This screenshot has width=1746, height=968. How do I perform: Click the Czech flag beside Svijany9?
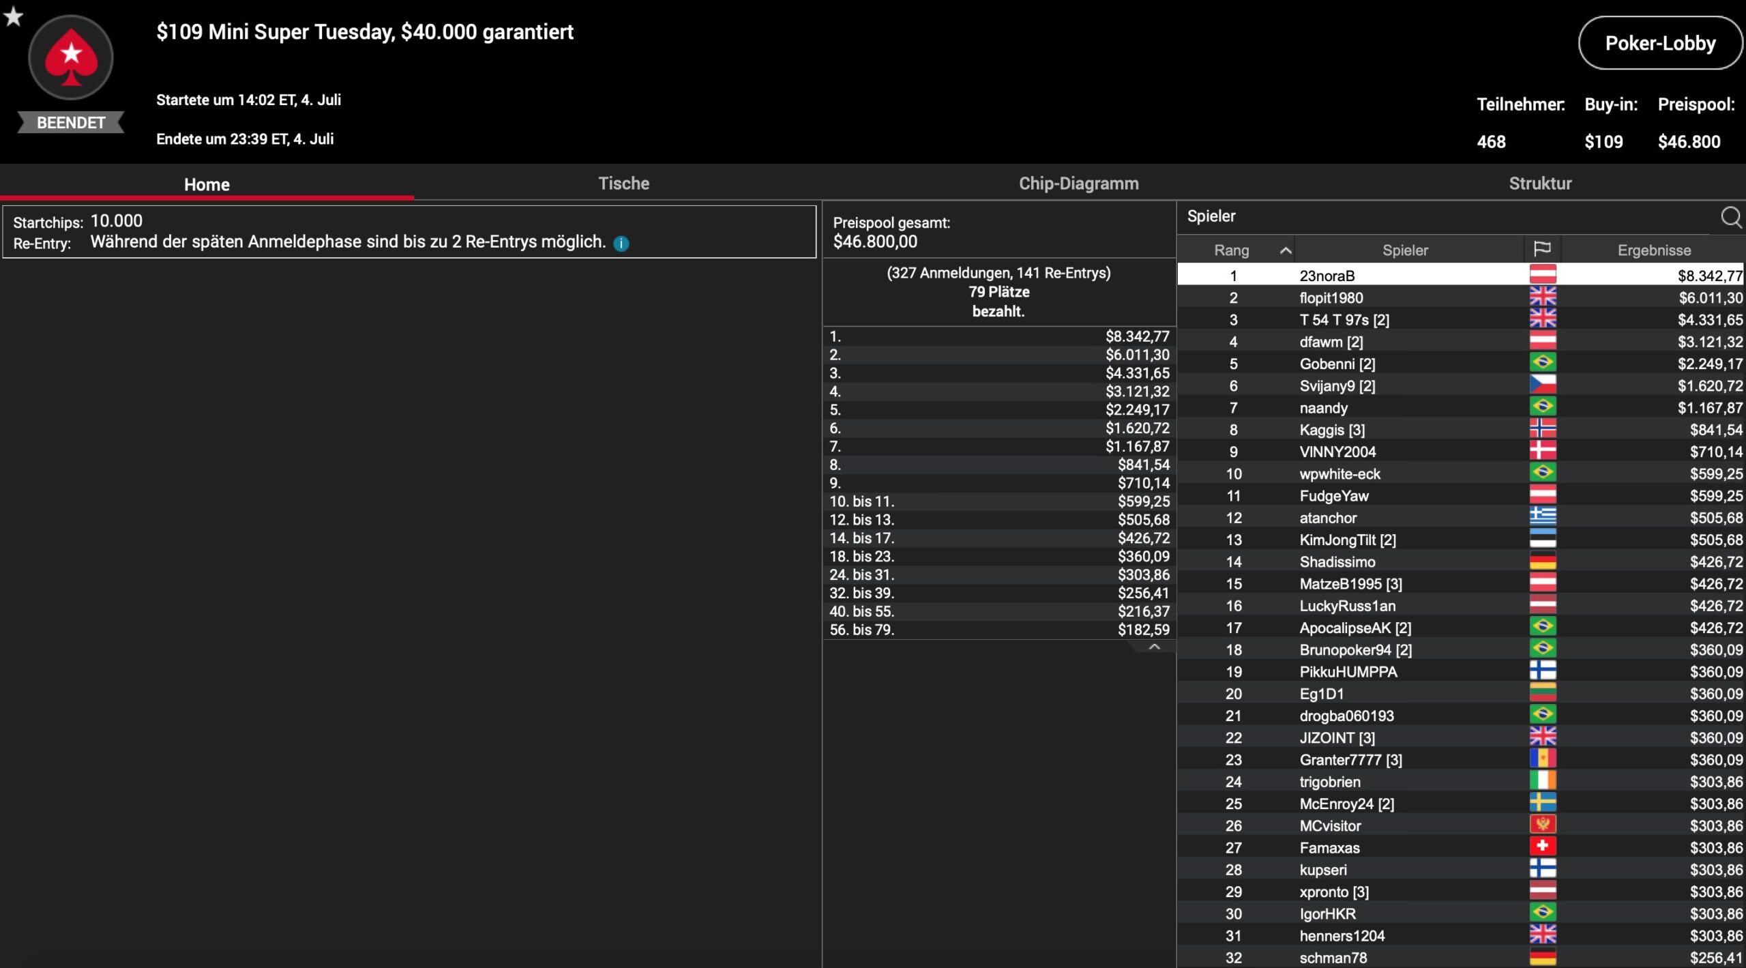(1542, 385)
